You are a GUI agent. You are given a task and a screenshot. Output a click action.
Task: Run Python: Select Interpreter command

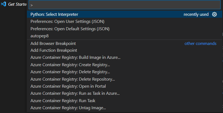[54, 14]
